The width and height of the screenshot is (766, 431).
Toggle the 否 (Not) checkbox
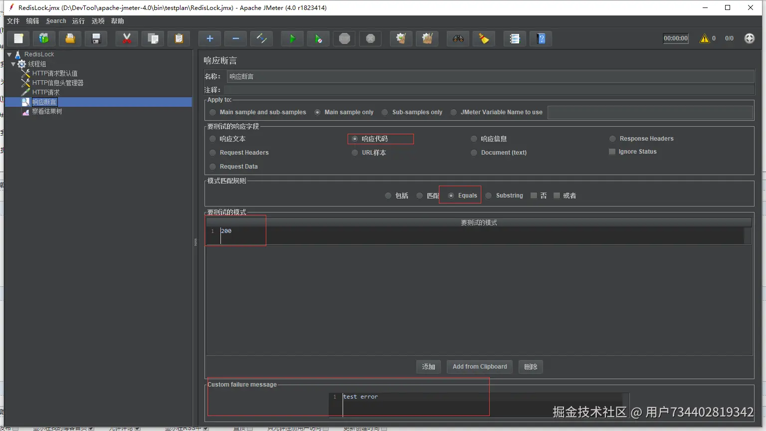pyautogui.click(x=534, y=196)
